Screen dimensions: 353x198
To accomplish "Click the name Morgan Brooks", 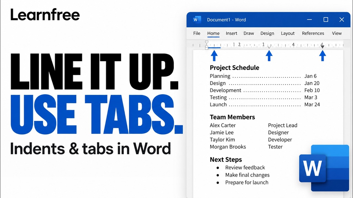I will [x=228, y=147].
